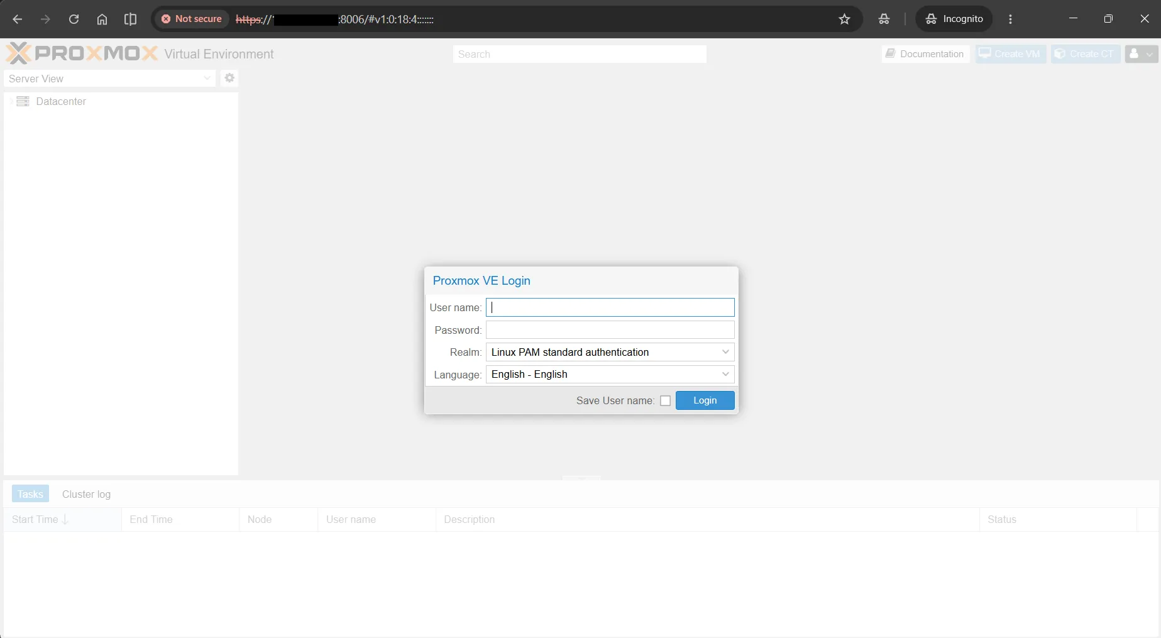This screenshot has height=638, width=1161.
Task: Bookmark this page with star icon
Action: click(844, 19)
